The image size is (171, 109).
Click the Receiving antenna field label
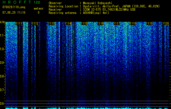(63, 13)
